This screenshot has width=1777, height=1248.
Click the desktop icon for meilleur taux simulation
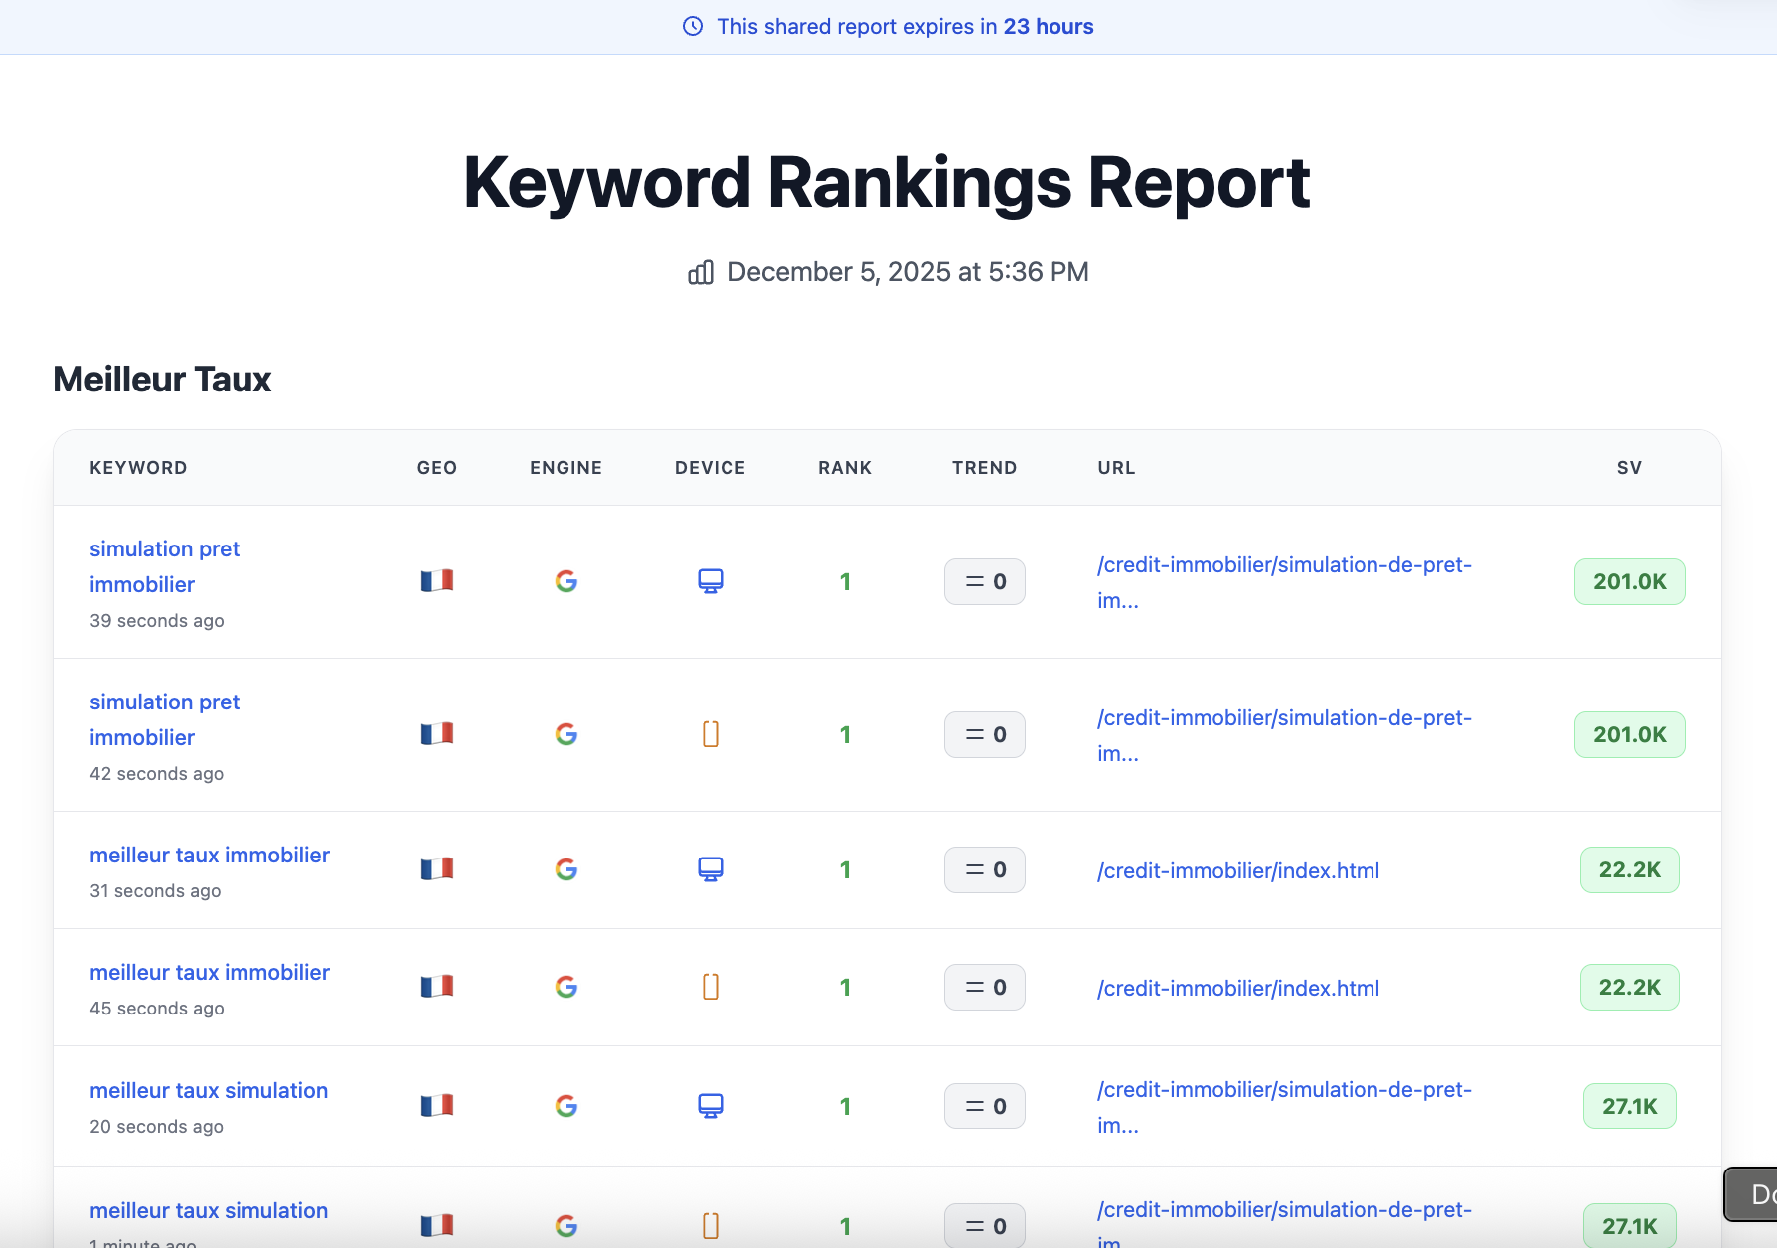coord(710,1106)
